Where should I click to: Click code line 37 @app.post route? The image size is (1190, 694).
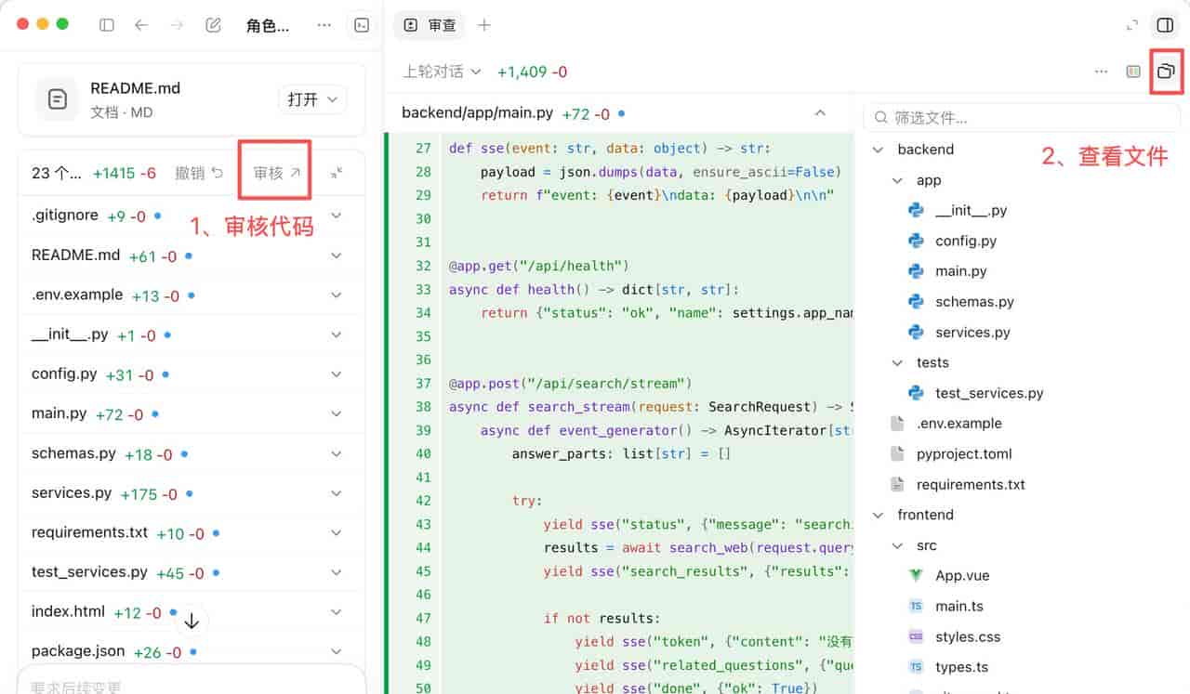569,383
